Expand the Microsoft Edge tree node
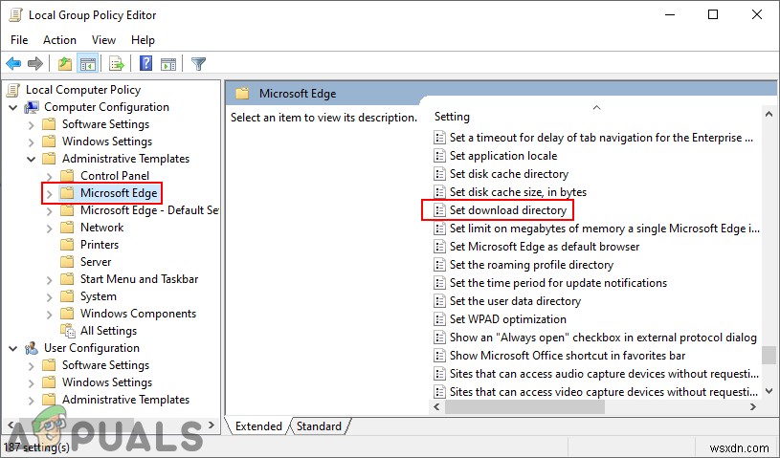Viewport: 780px width, 458px height. pos(49,194)
